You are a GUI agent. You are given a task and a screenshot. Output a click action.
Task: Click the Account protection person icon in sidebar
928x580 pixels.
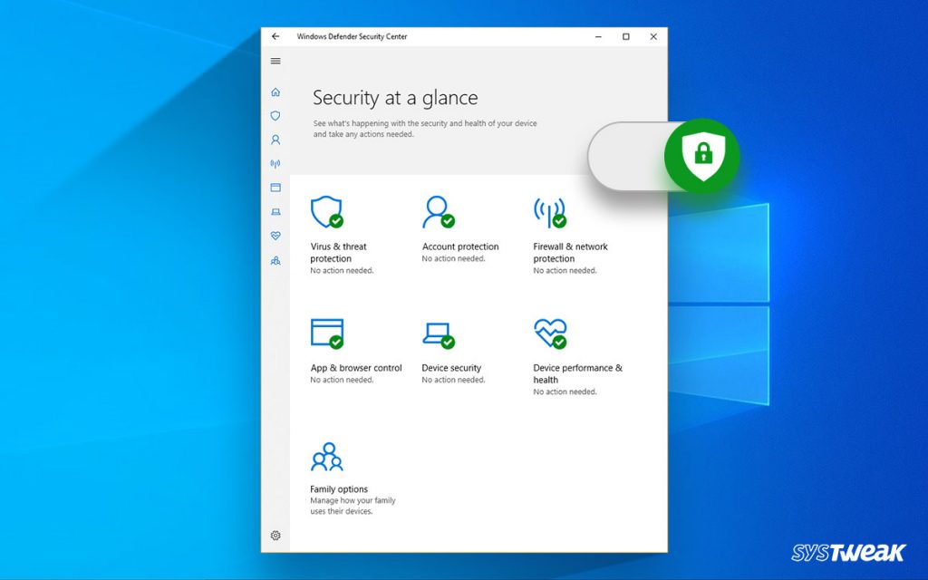[275, 139]
